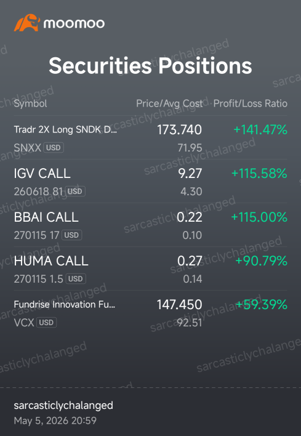Click the +141.47% profit ratio value

(x=260, y=130)
